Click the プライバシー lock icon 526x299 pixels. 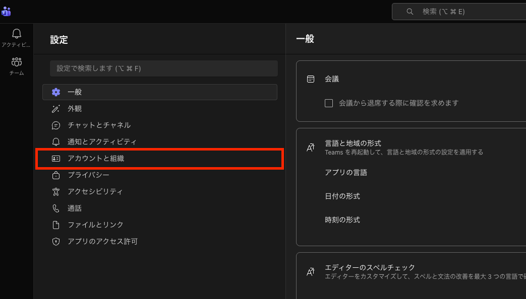pyautogui.click(x=56, y=175)
